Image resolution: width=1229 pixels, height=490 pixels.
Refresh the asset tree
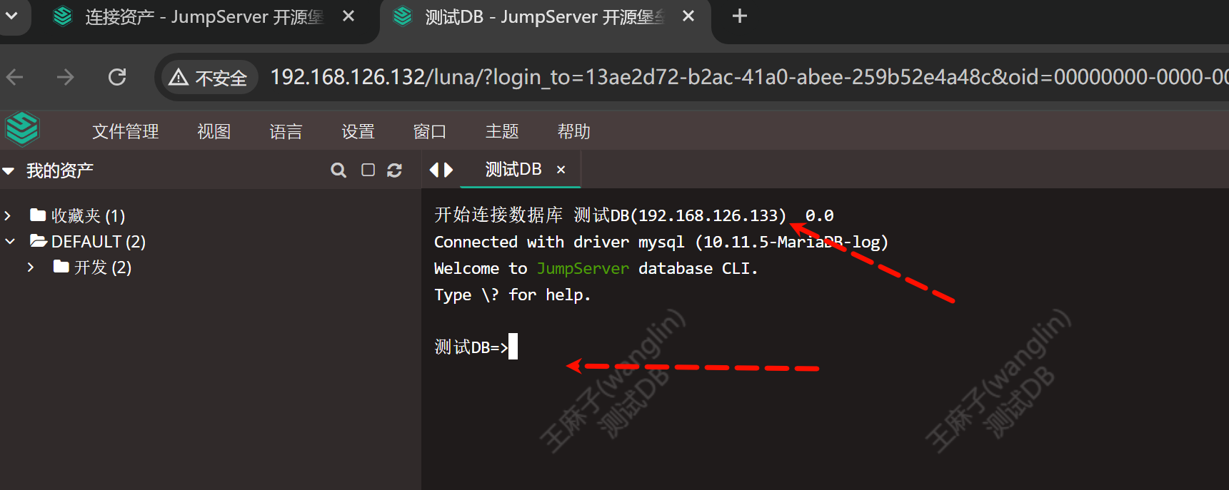click(x=394, y=170)
